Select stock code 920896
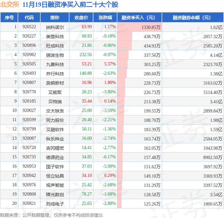 [x=29, y=46]
